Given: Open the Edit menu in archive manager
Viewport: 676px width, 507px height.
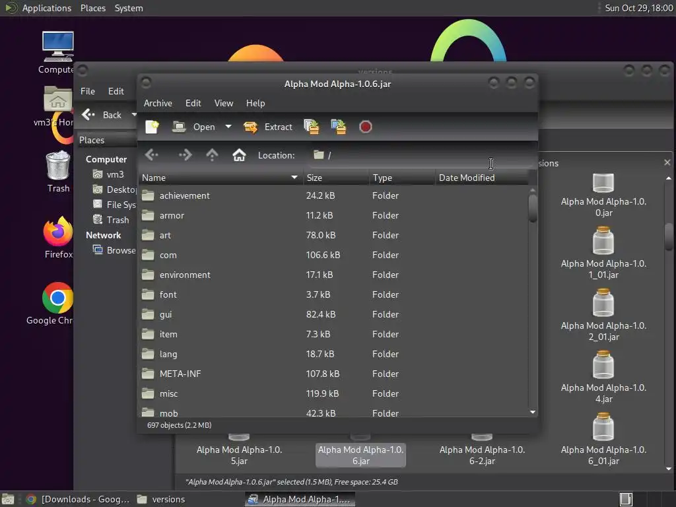Looking at the screenshot, I should click(193, 103).
